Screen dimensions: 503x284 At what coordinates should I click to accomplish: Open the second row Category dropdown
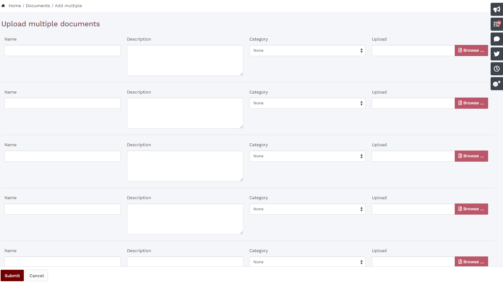point(307,103)
